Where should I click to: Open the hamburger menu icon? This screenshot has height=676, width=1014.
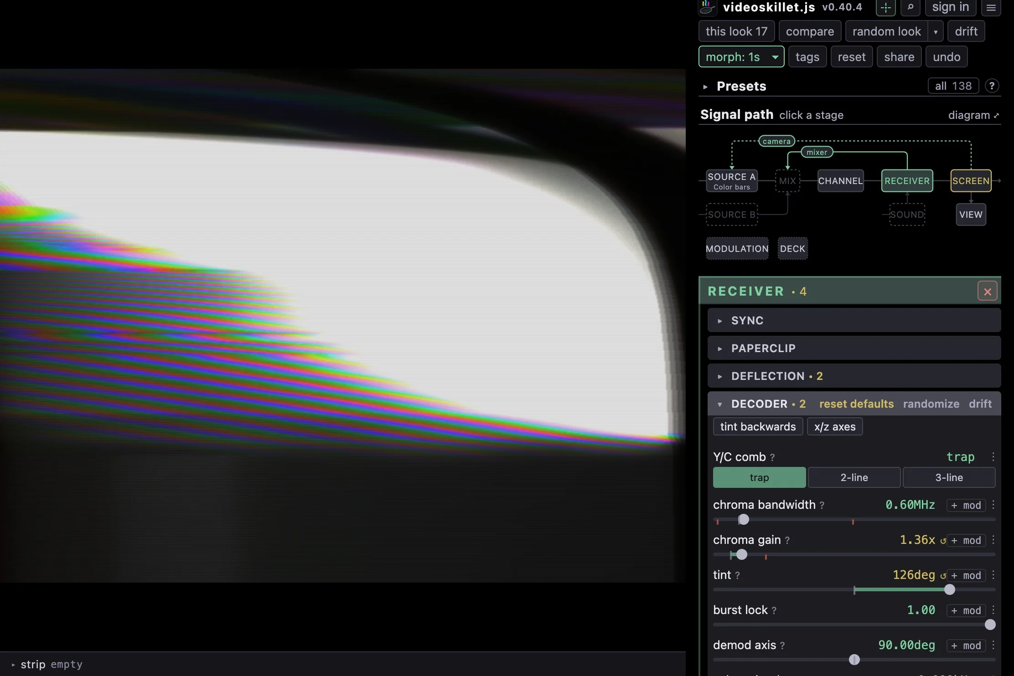(991, 7)
